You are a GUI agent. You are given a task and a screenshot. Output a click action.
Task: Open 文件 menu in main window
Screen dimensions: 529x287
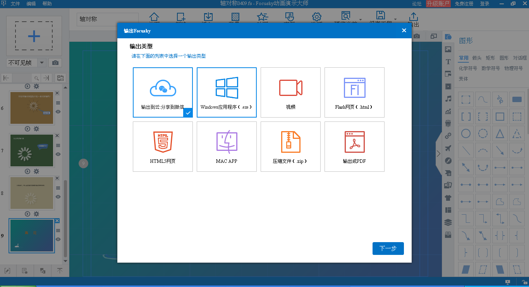click(x=15, y=4)
